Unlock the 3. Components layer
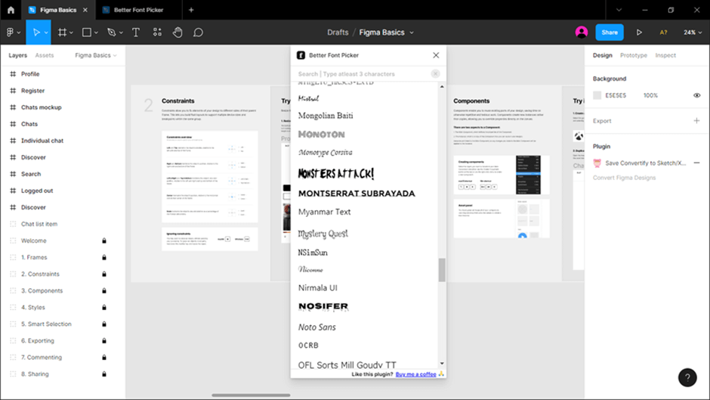This screenshot has width=710, height=400. coord(104,290)
